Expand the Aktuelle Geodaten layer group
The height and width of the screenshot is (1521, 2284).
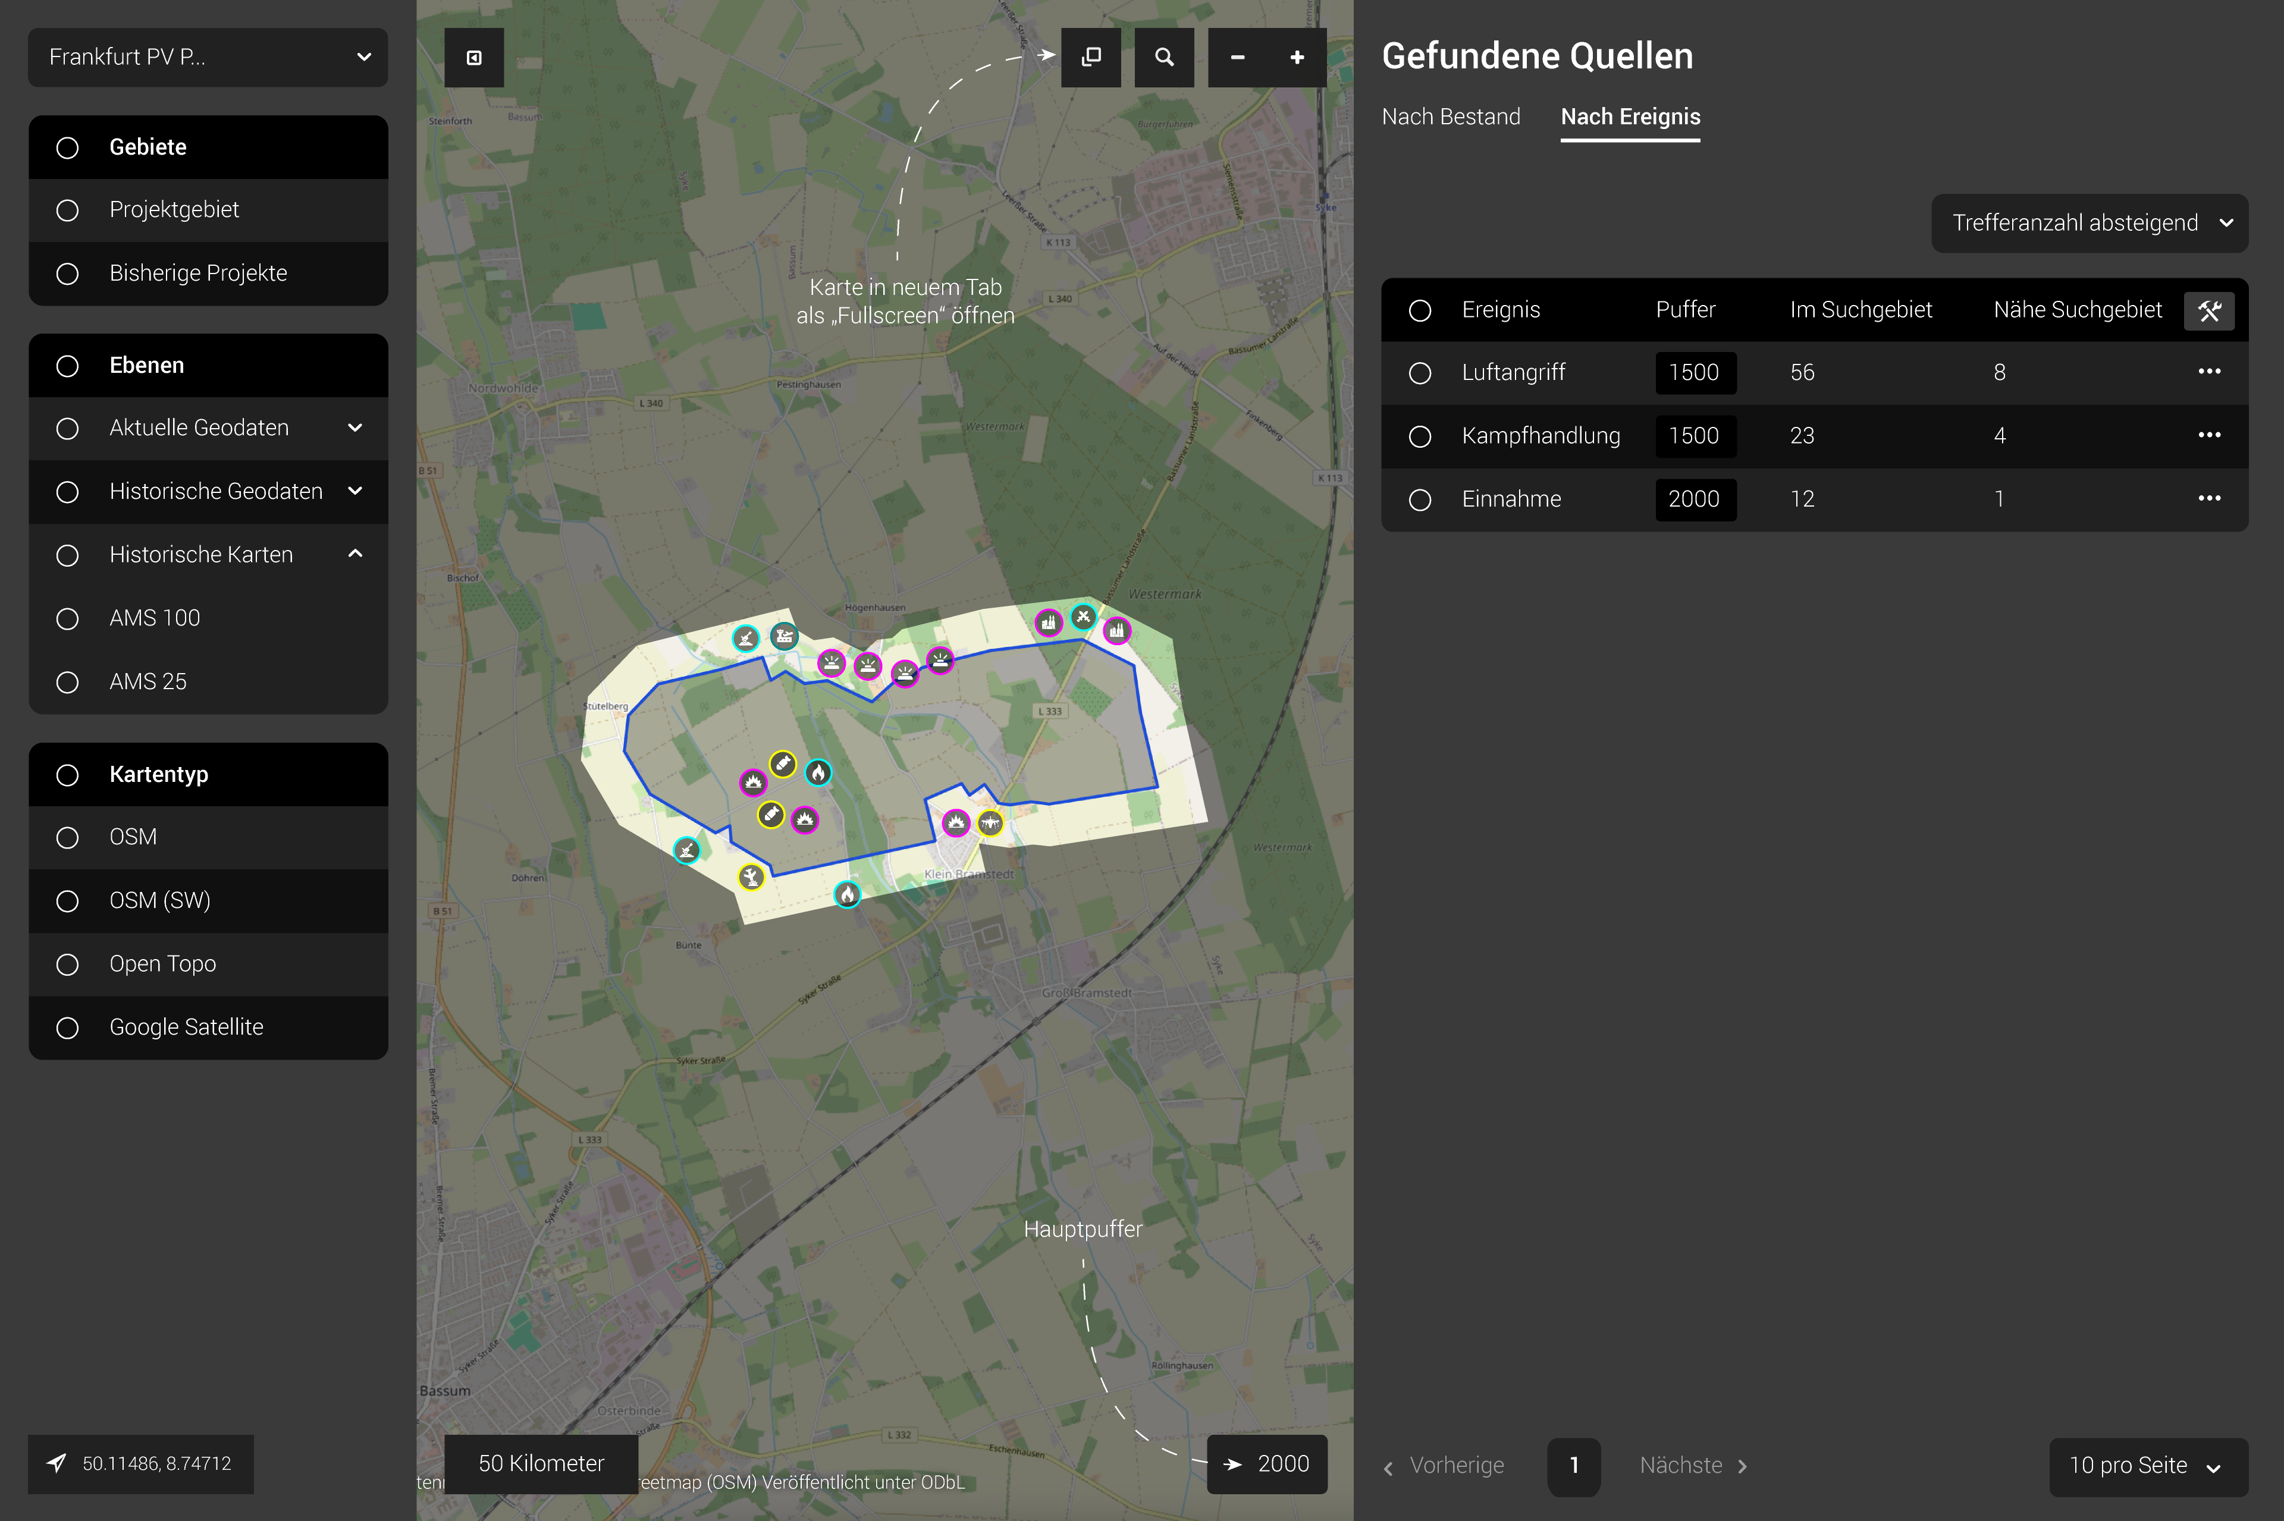click(355, 428)
